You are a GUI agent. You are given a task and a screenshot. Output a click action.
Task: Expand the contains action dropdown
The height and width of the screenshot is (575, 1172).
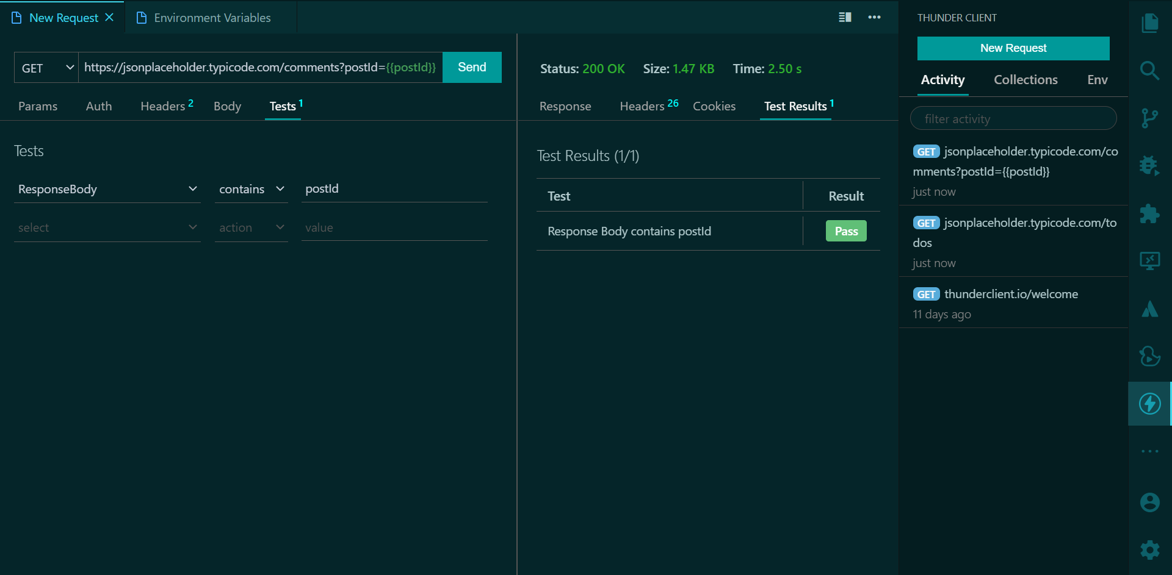click(x=251, y=189)
